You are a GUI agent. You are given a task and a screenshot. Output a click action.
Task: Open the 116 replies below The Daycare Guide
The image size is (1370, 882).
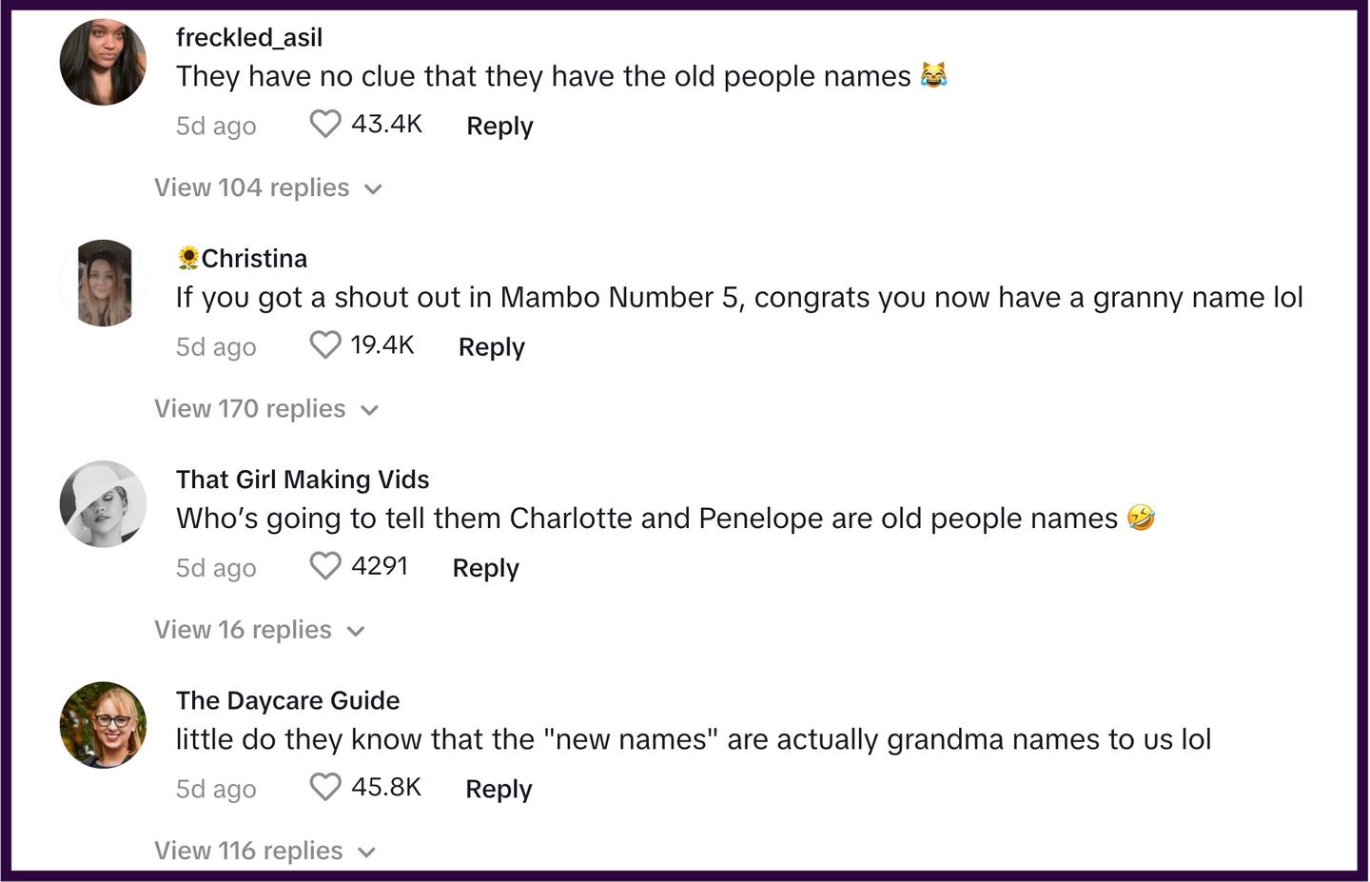coord(248,850)
